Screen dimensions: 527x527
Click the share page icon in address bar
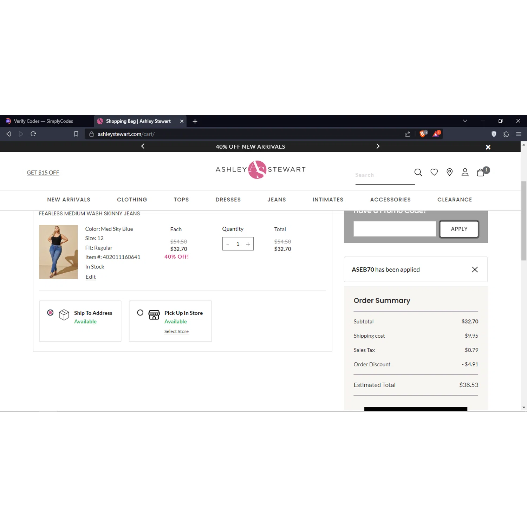pyautogui.click(x=408, y=134)
